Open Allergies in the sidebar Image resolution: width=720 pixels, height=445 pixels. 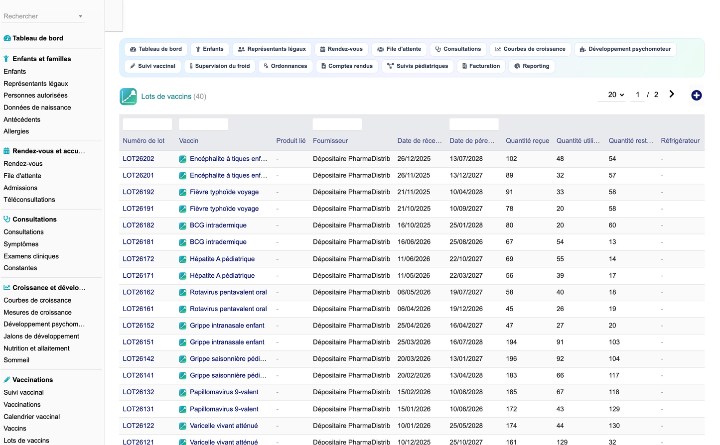click(16, 131)
